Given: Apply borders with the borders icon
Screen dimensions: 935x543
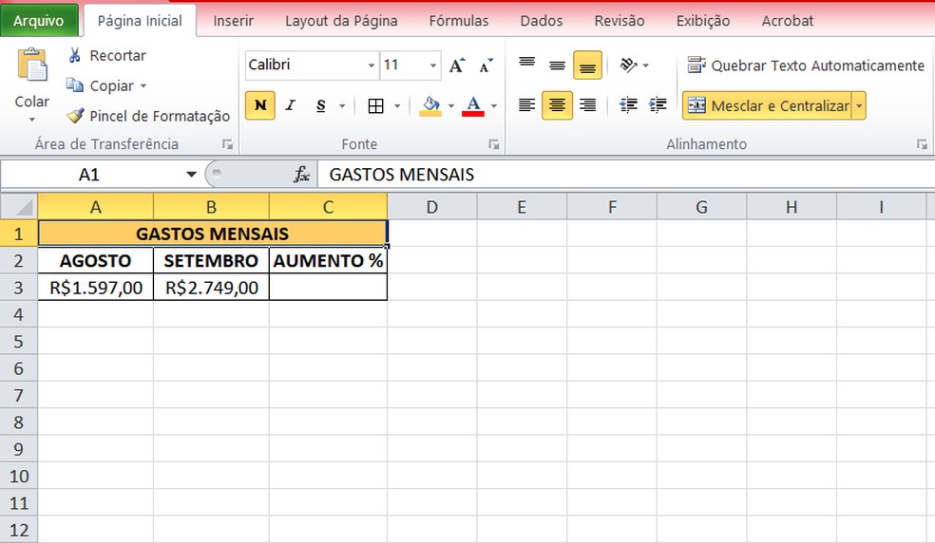Looking at the screenshot, I should (375, 106).
